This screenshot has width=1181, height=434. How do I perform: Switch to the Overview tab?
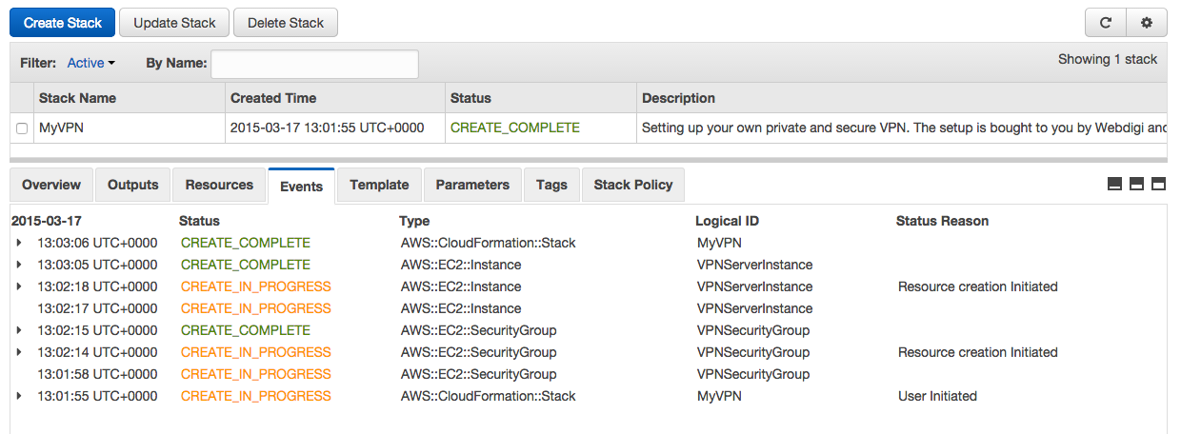coord(51,185)
